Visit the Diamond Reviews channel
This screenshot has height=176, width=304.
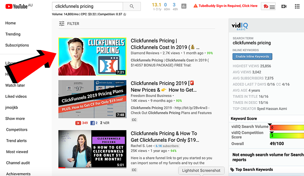[x=145, y=53]
